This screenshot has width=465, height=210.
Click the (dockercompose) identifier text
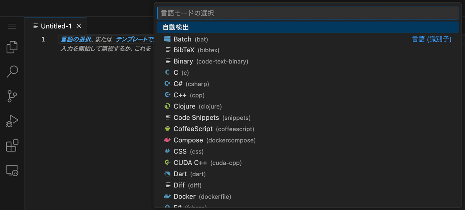tap(231, 140)
